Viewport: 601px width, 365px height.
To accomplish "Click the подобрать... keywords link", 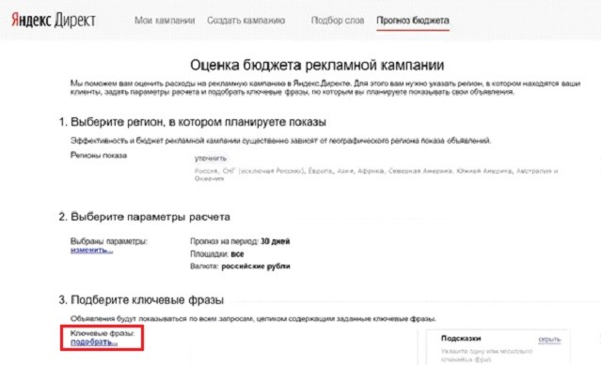I will coord(94,342).
